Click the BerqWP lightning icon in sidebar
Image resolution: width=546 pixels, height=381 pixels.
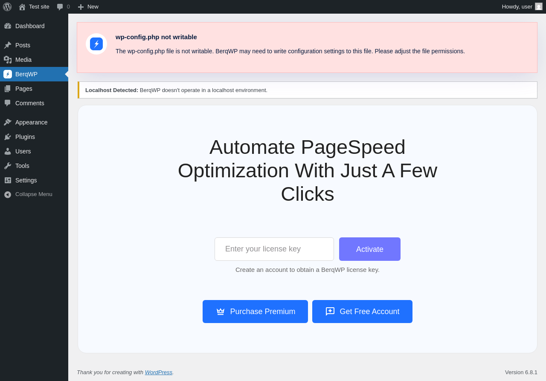pyautogui.click(x=8, y=74)
